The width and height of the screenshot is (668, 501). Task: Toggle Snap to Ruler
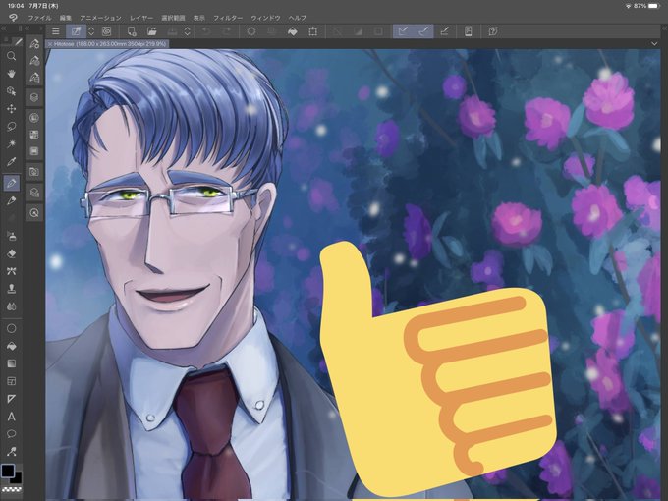coord(403,31)
